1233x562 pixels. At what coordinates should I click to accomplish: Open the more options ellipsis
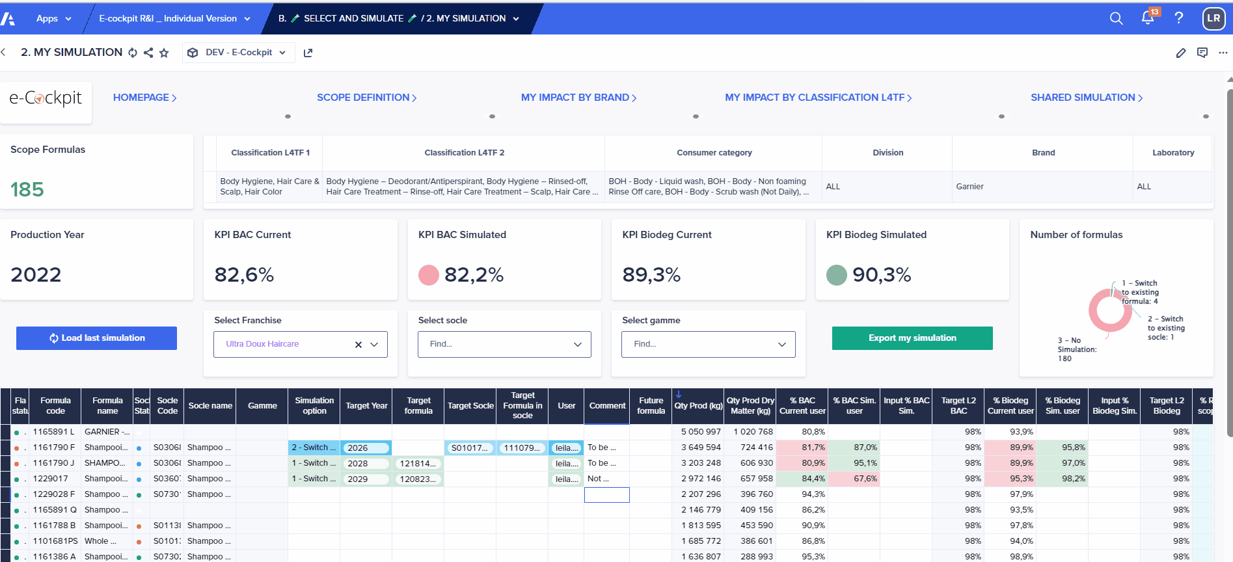point(1223,53)
